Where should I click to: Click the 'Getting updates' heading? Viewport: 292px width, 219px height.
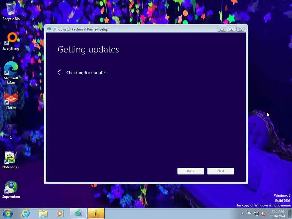[x=88, y=50]
